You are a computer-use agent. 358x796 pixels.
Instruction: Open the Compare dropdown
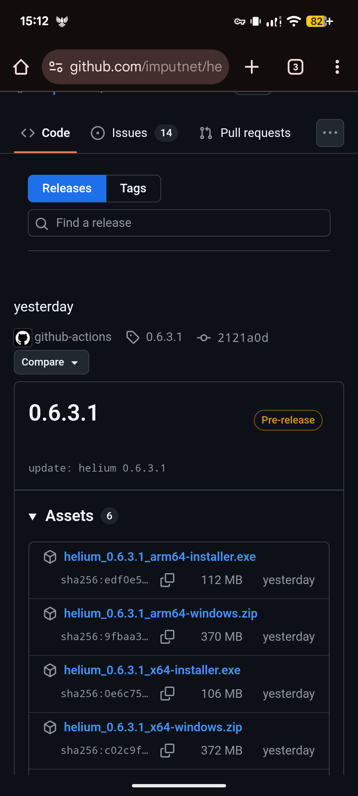pos(51,362)
